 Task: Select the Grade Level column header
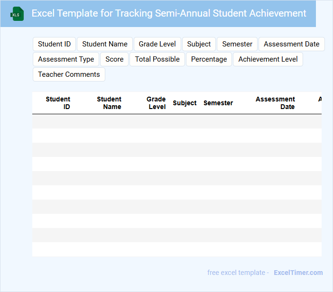tap(157, 103)
